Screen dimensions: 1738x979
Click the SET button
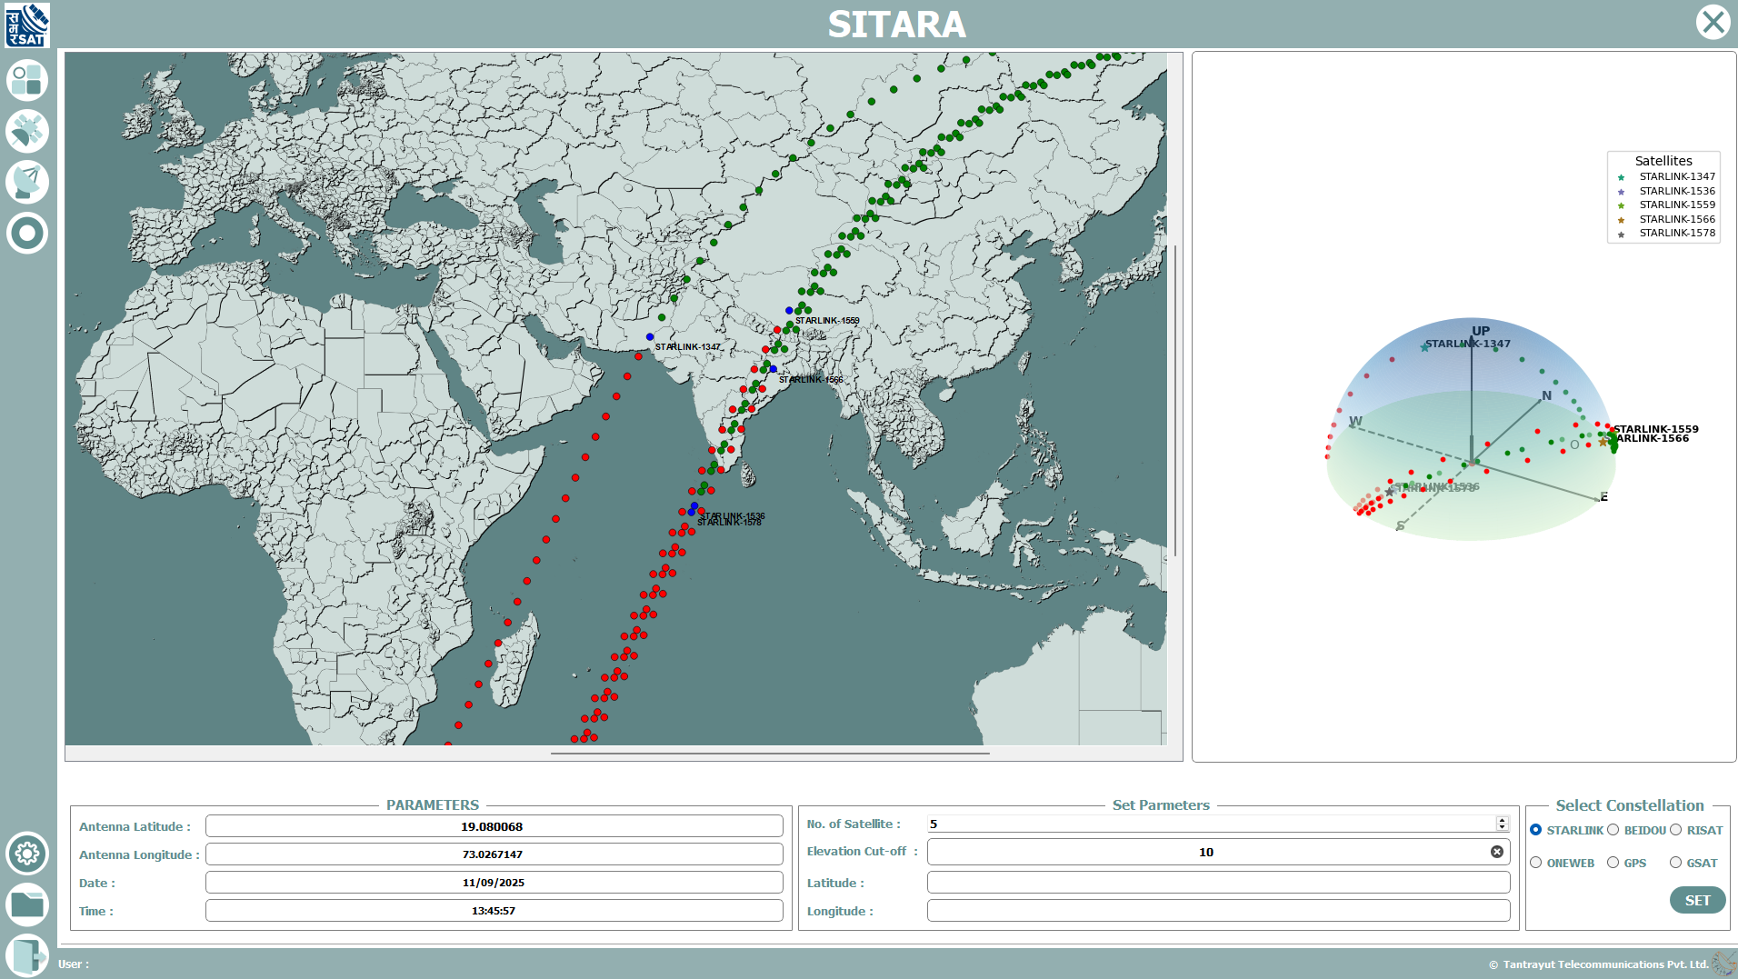[x=1697, y=900]
